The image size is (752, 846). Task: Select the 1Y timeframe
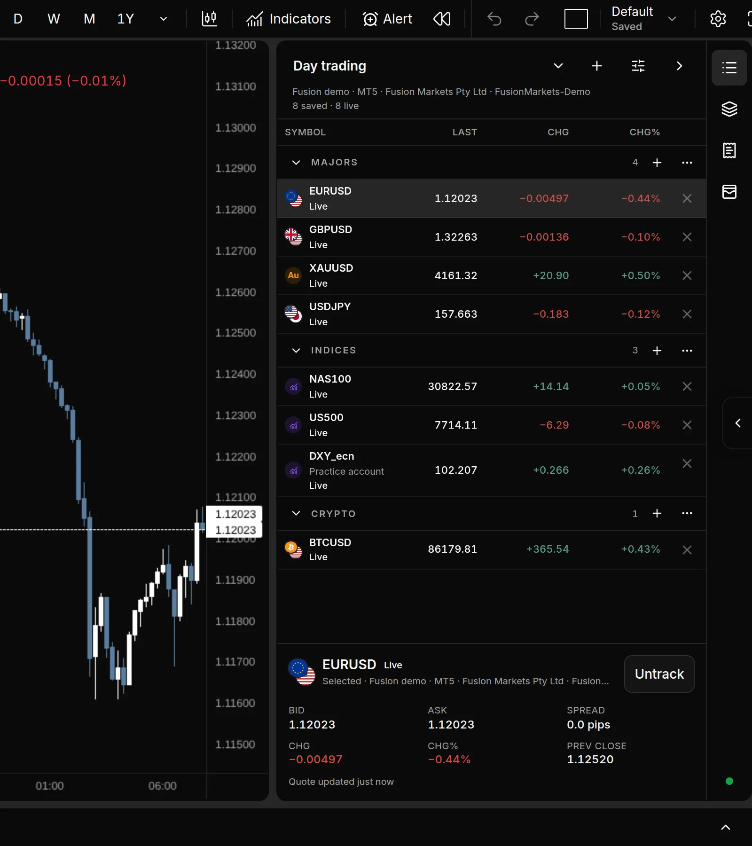(125, 19)
